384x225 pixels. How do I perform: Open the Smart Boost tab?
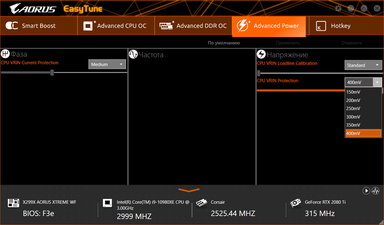click(x=39, y=26)
